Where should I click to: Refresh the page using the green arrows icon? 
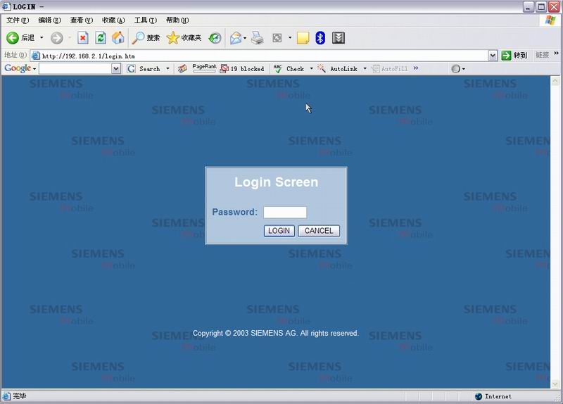(101, 38)
